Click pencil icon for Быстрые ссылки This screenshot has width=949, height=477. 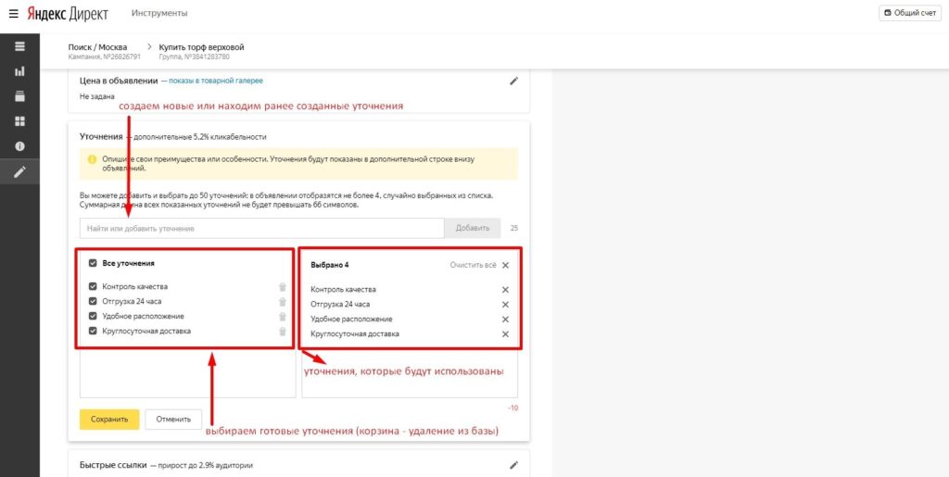514,465
